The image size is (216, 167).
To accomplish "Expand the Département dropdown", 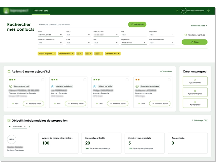I will pyautogui.click(x=161, y=34).
